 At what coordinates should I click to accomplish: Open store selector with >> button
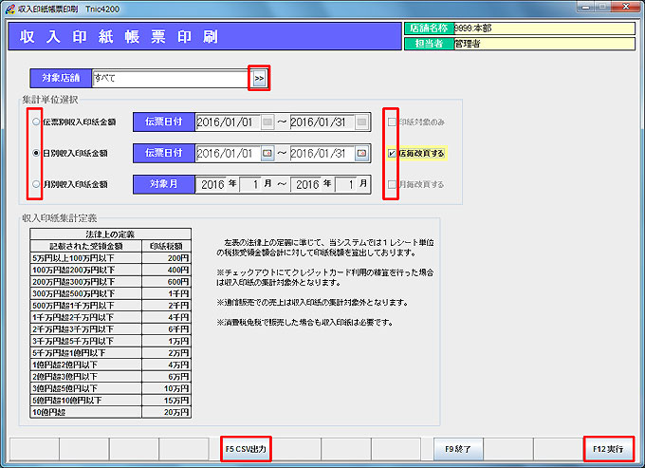[259, 77]
